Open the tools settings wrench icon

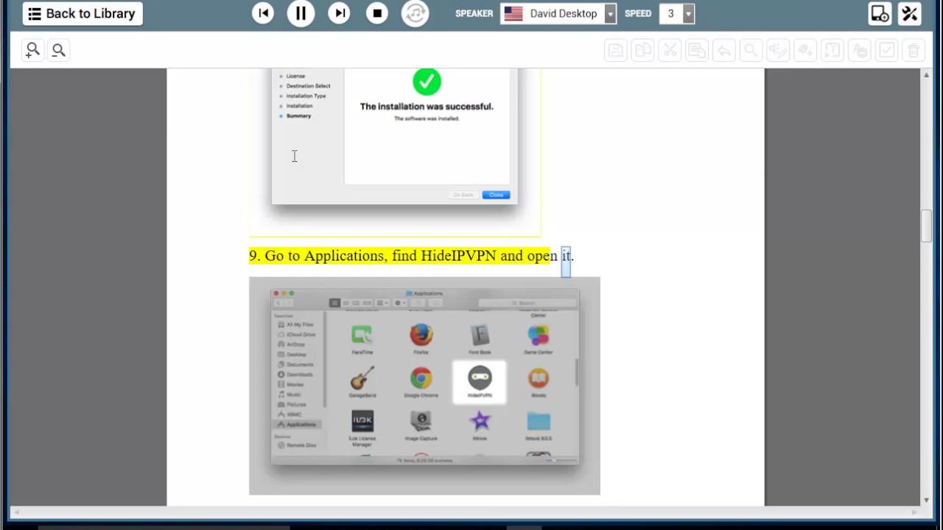(910, 14)
